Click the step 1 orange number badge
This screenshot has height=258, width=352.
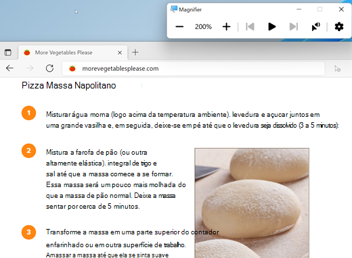click(28, 113)
